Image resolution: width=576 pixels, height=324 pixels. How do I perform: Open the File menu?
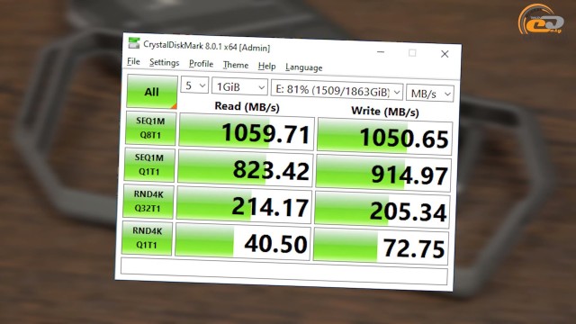(x=133, y=61)
